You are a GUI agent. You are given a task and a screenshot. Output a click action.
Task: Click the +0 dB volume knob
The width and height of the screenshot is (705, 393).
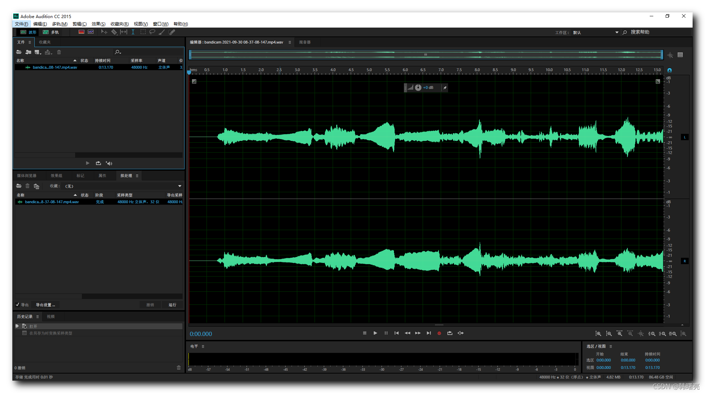[x=418, y=87]
